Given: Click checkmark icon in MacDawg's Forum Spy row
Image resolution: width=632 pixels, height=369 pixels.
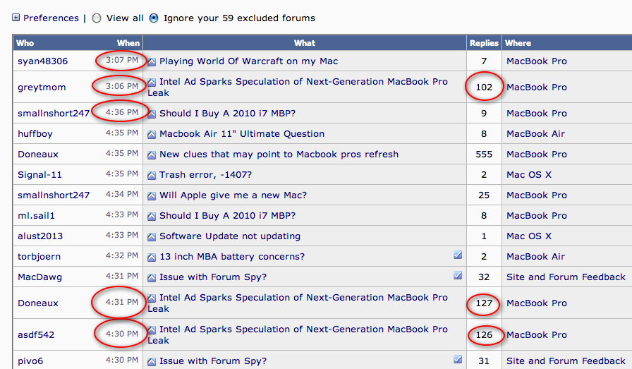Looking at the screenshot, I should click(x=458, y=275).
